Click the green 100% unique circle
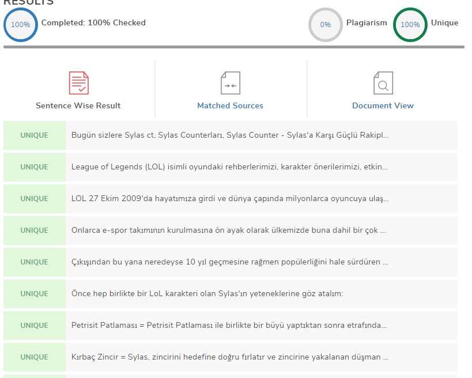 410,25
